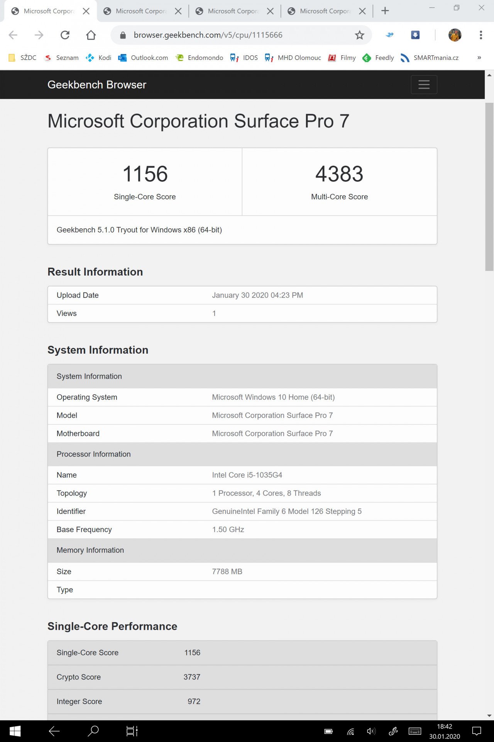Open Task View on the taskbar

(132, 731)
